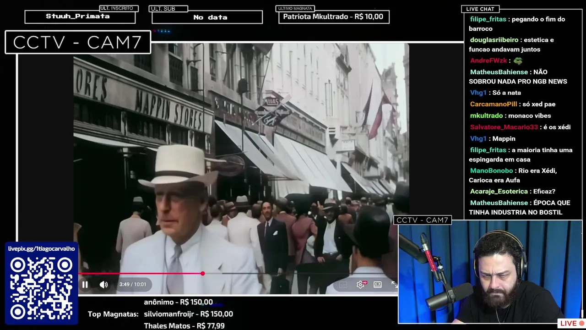Click the streamer webcam feed

click(x=490, y=272)
